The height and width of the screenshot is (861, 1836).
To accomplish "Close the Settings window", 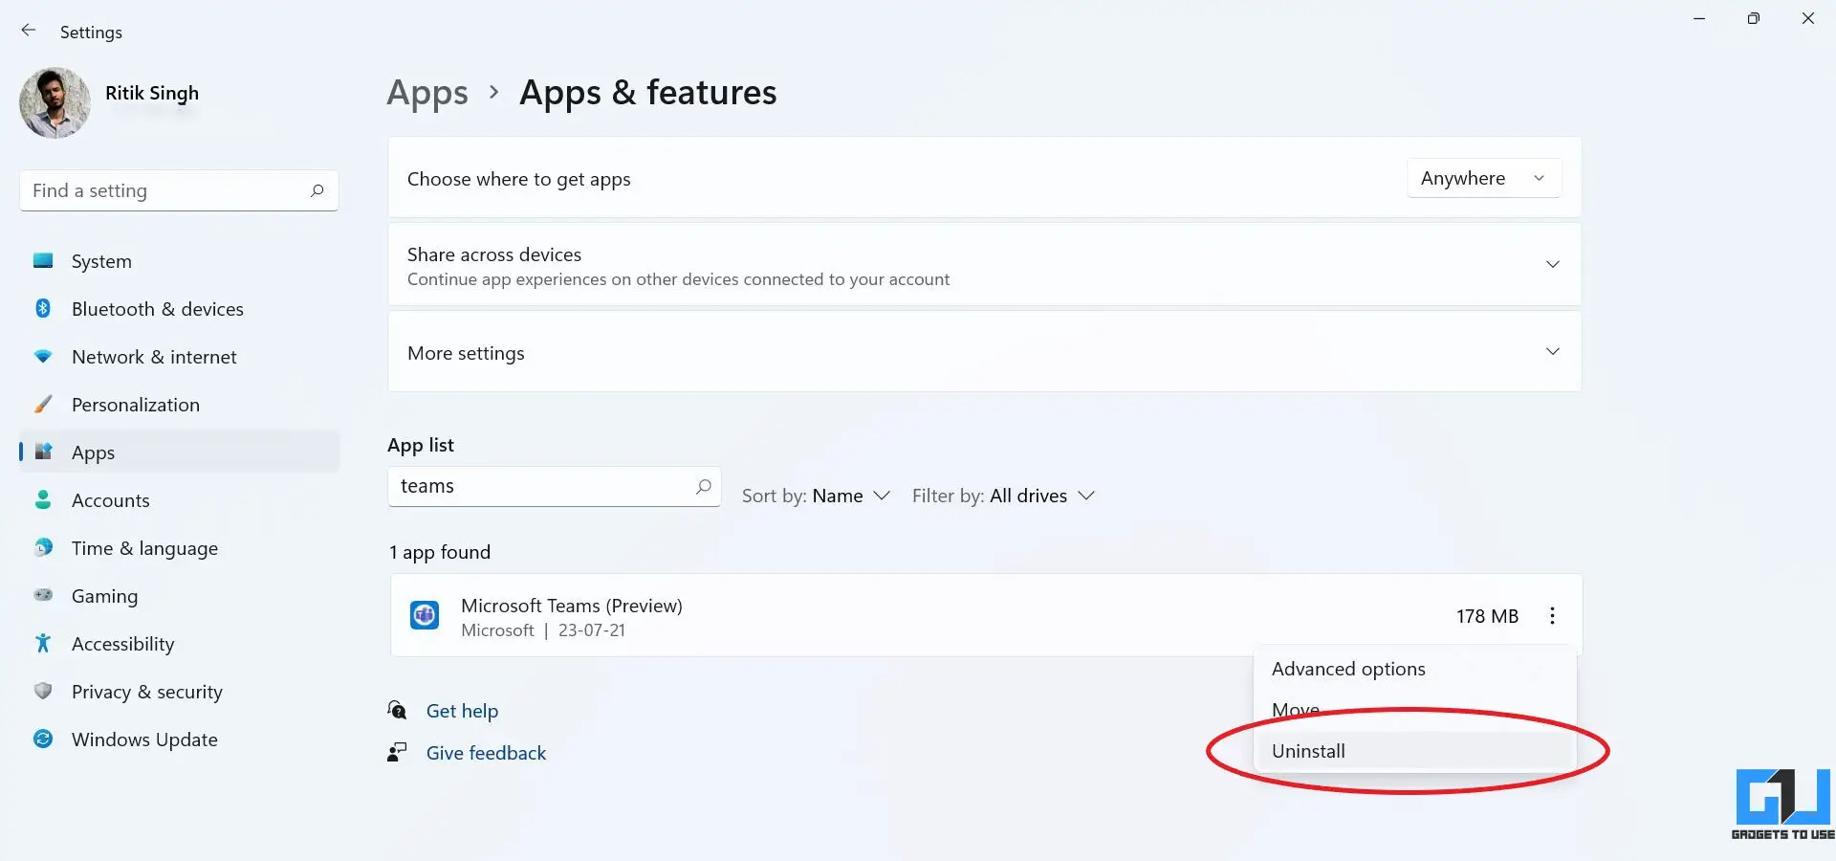I will tap(1807, 18).
